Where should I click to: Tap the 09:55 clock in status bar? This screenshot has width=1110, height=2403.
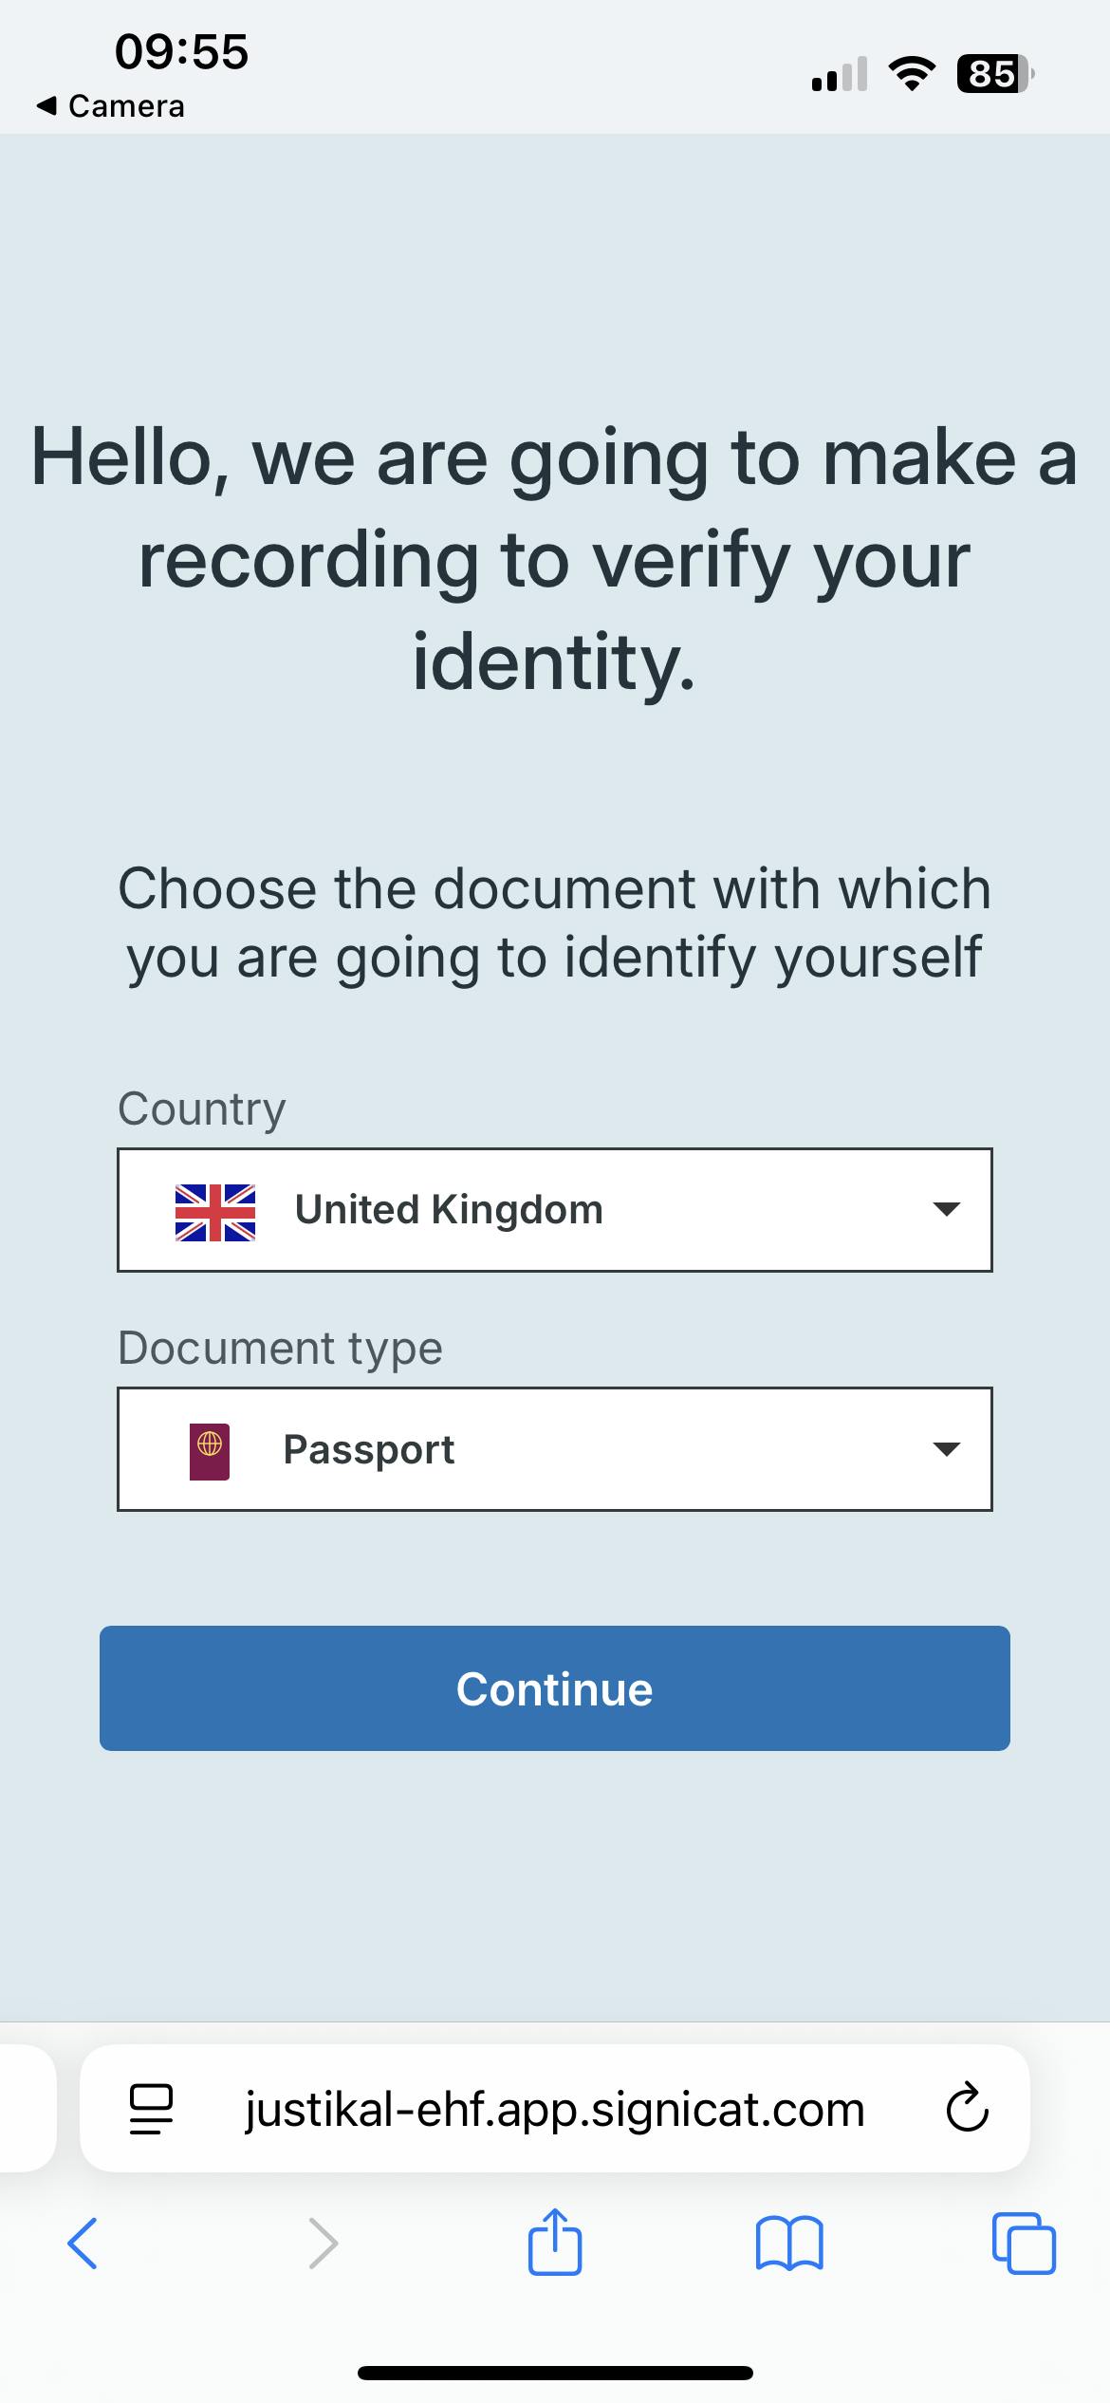click(181, 51)
